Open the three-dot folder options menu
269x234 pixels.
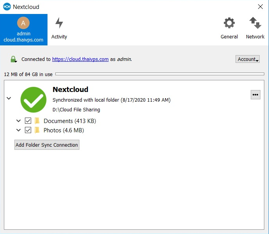tap(255, 95)
